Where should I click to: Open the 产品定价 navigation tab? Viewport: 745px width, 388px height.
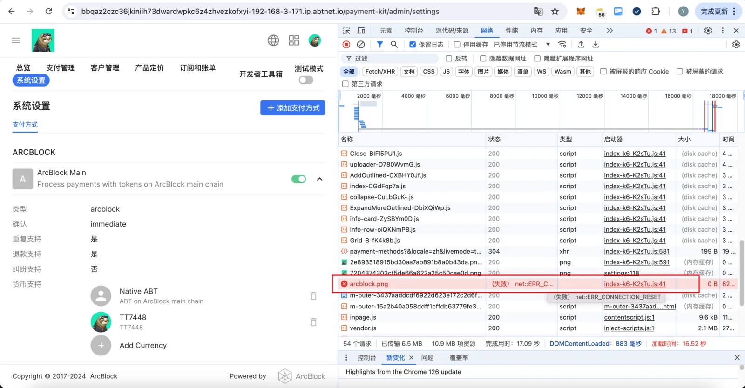(149, 68)
